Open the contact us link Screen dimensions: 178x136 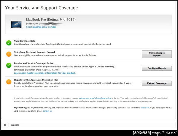click(47, 111)
